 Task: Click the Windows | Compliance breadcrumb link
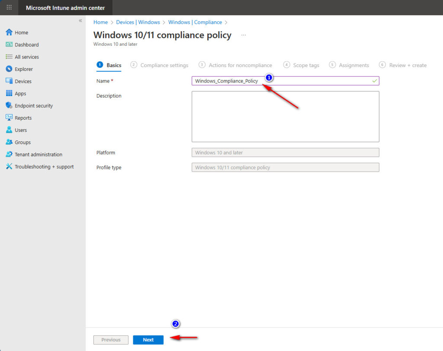pyautogui.click(x=195, y=22)
